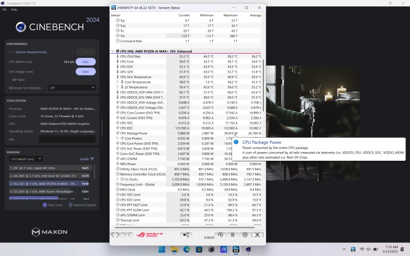Open Cinebench File menu
410x256 pixels.
point(5,9)
